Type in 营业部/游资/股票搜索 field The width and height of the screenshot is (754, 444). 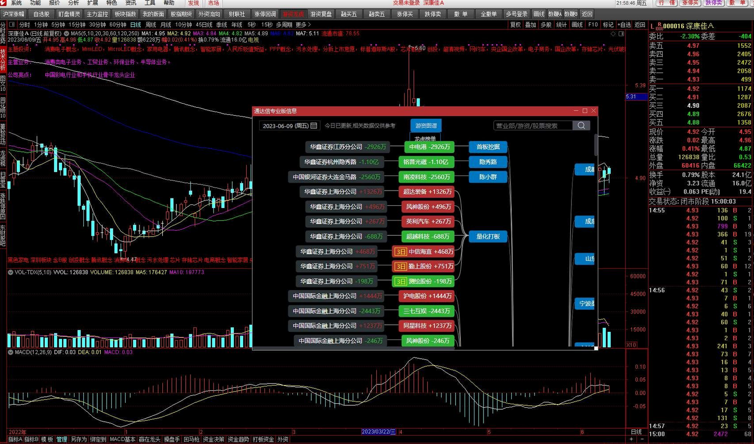point(533,126)
